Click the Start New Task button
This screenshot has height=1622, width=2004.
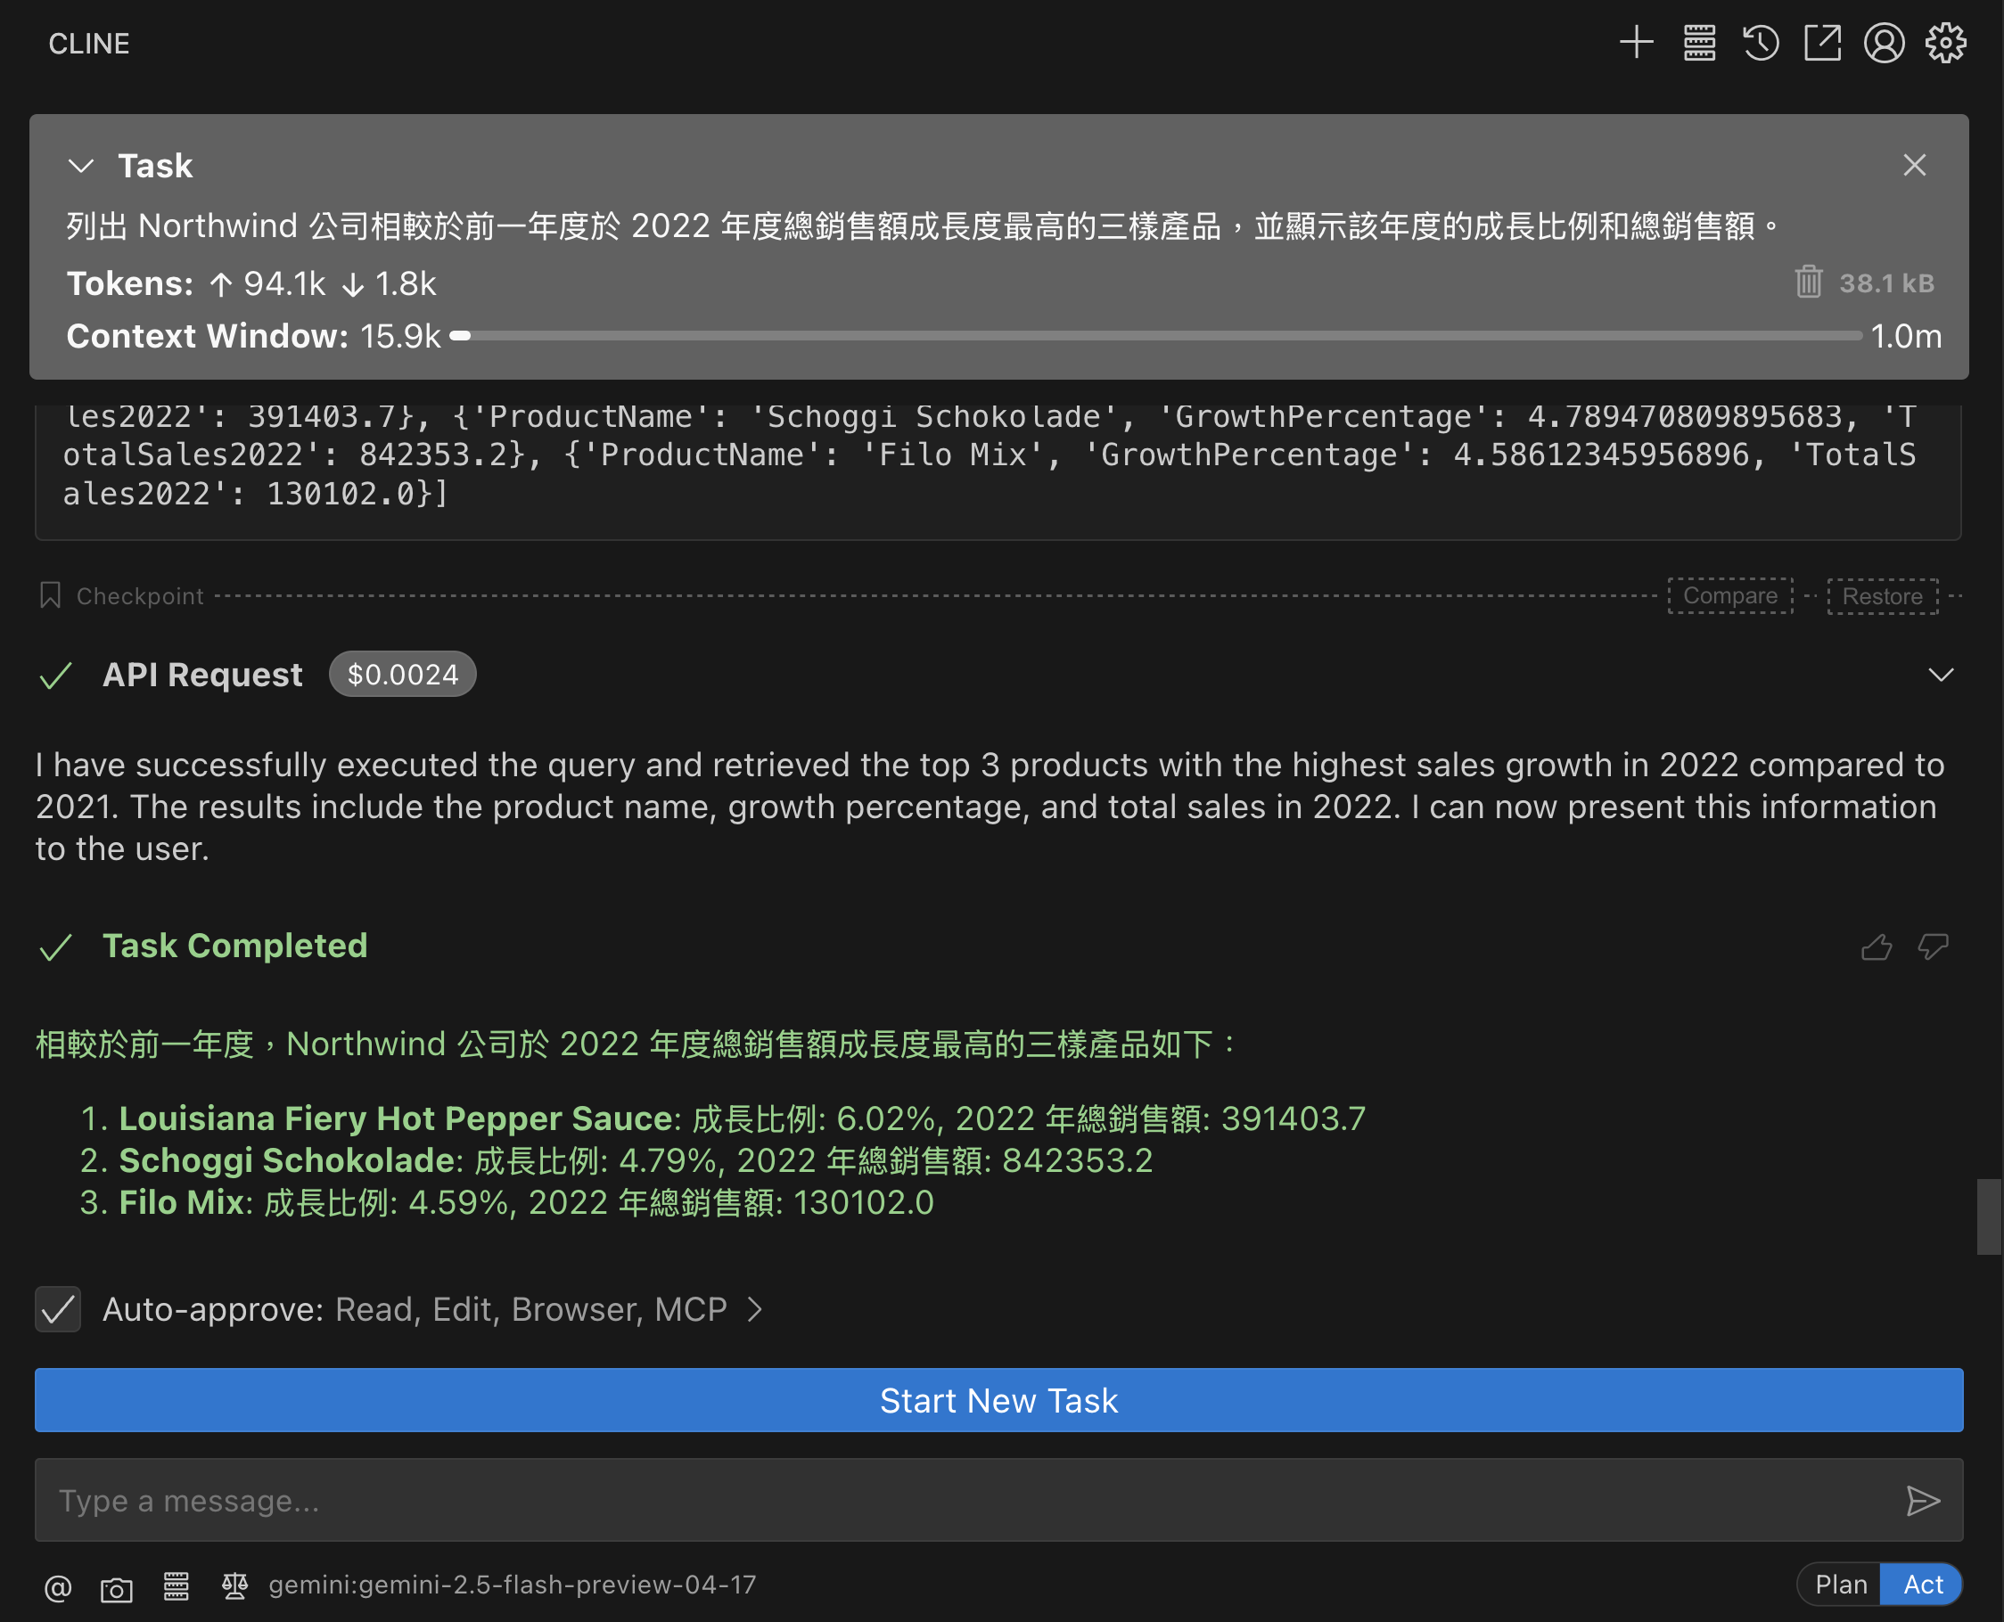999,1399
